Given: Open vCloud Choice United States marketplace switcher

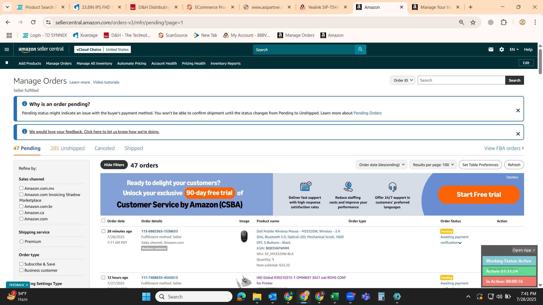Looking at the screenshot, I should 102,49.
